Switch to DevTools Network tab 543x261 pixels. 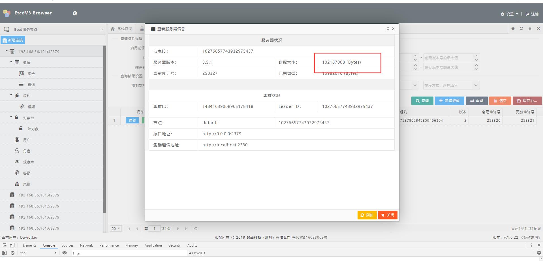point(86,245)
